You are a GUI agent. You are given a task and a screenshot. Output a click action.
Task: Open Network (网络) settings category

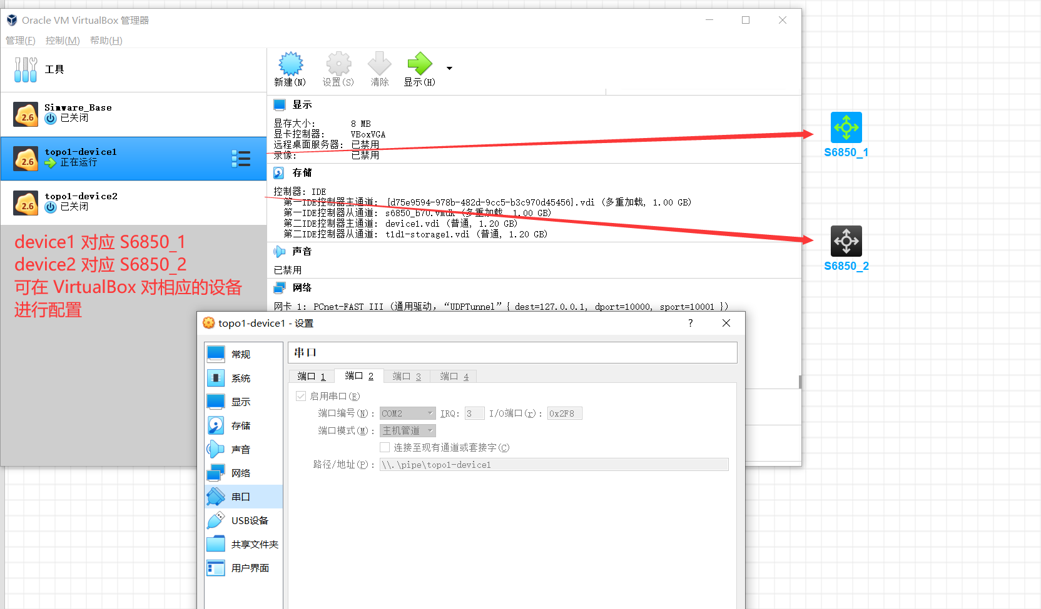click(x=240, y=473)
